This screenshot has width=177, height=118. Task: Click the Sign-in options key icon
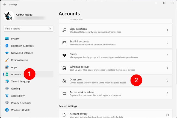(64, 30)
